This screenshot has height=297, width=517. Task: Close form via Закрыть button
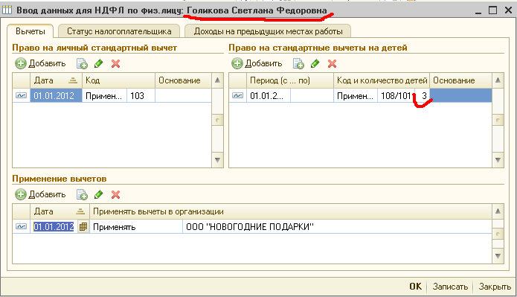(495, 287)
